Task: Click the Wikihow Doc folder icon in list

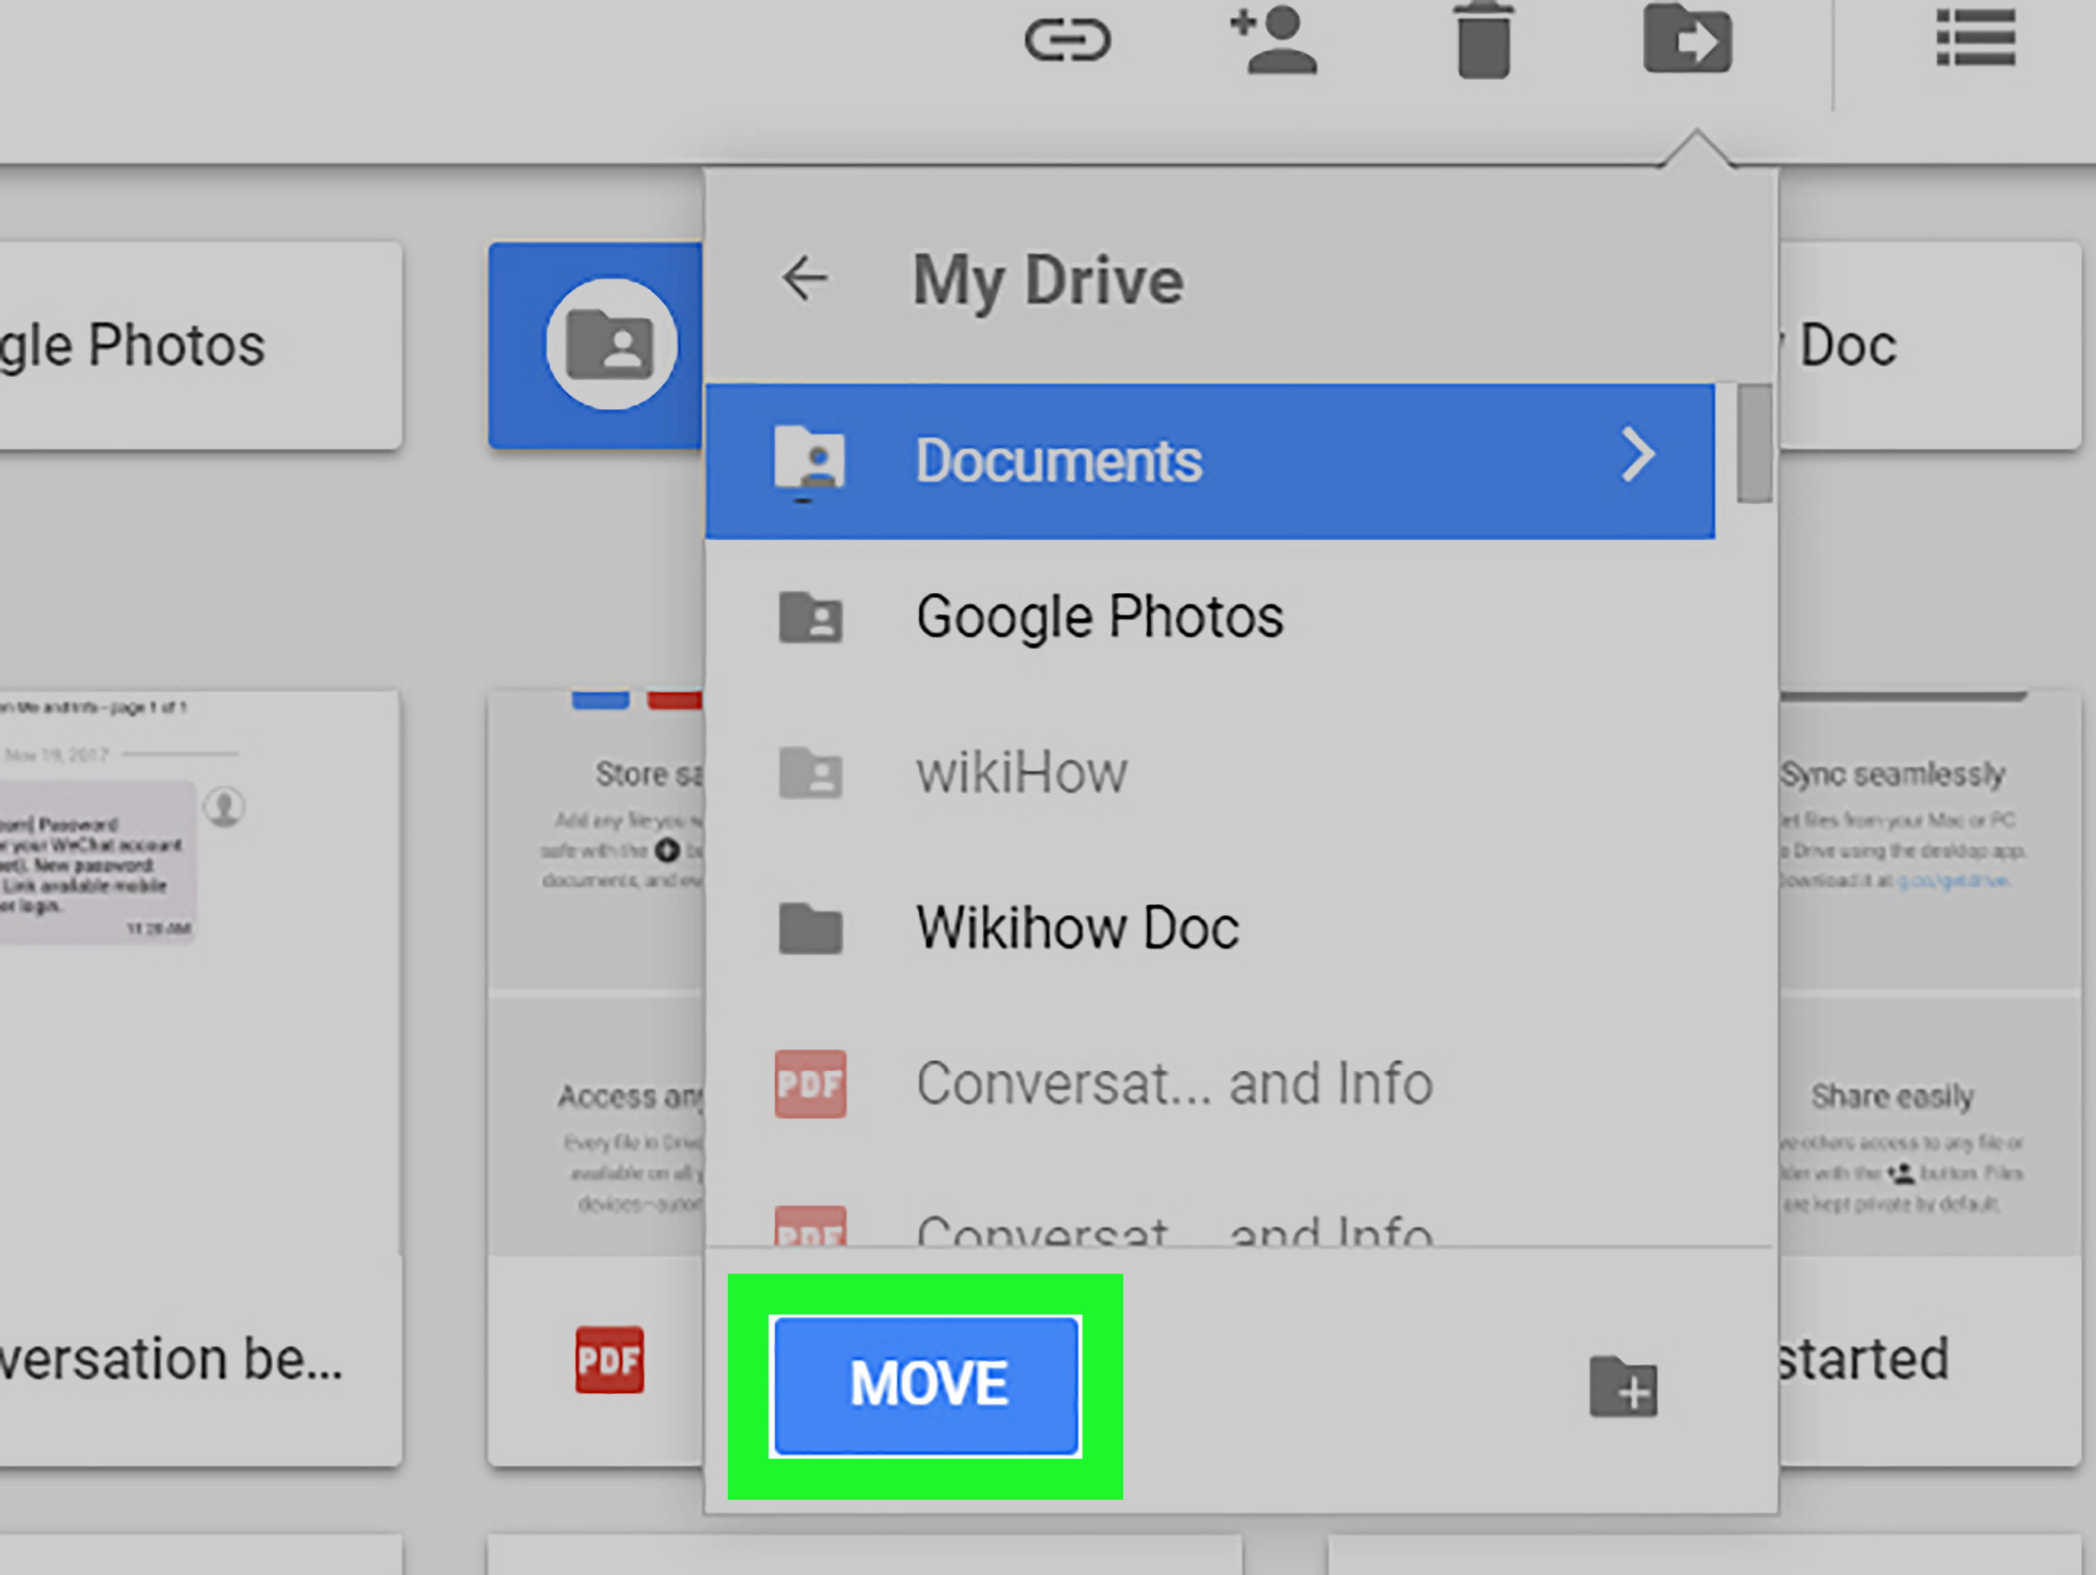Action: 810,928
